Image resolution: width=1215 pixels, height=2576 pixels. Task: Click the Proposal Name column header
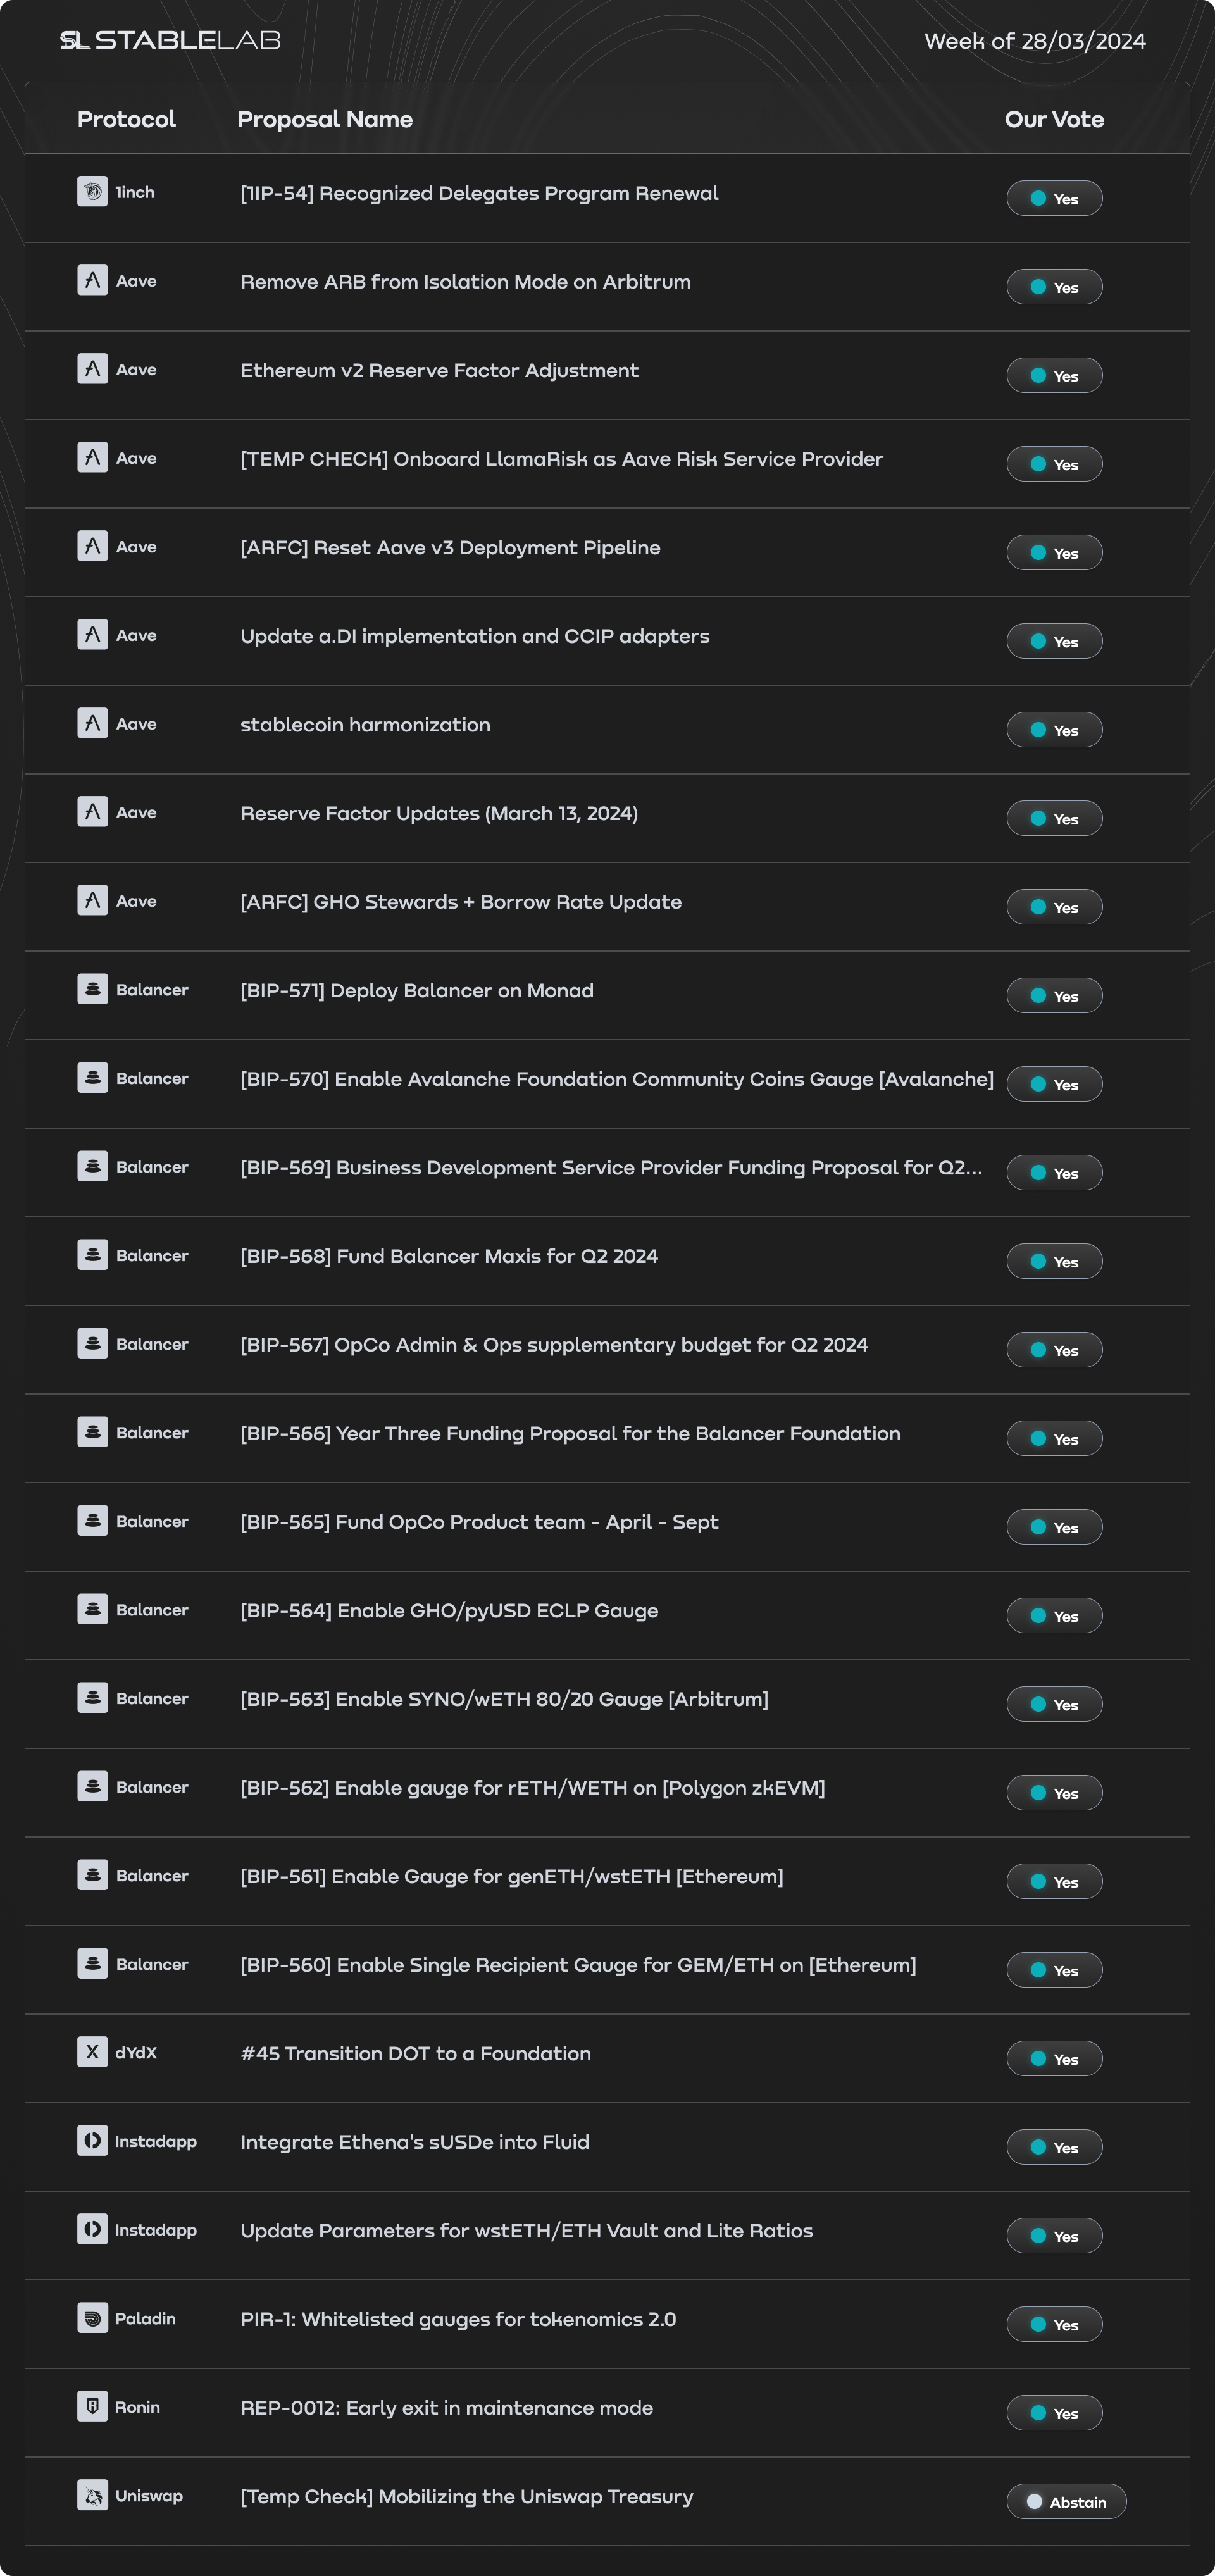[325, 119]
